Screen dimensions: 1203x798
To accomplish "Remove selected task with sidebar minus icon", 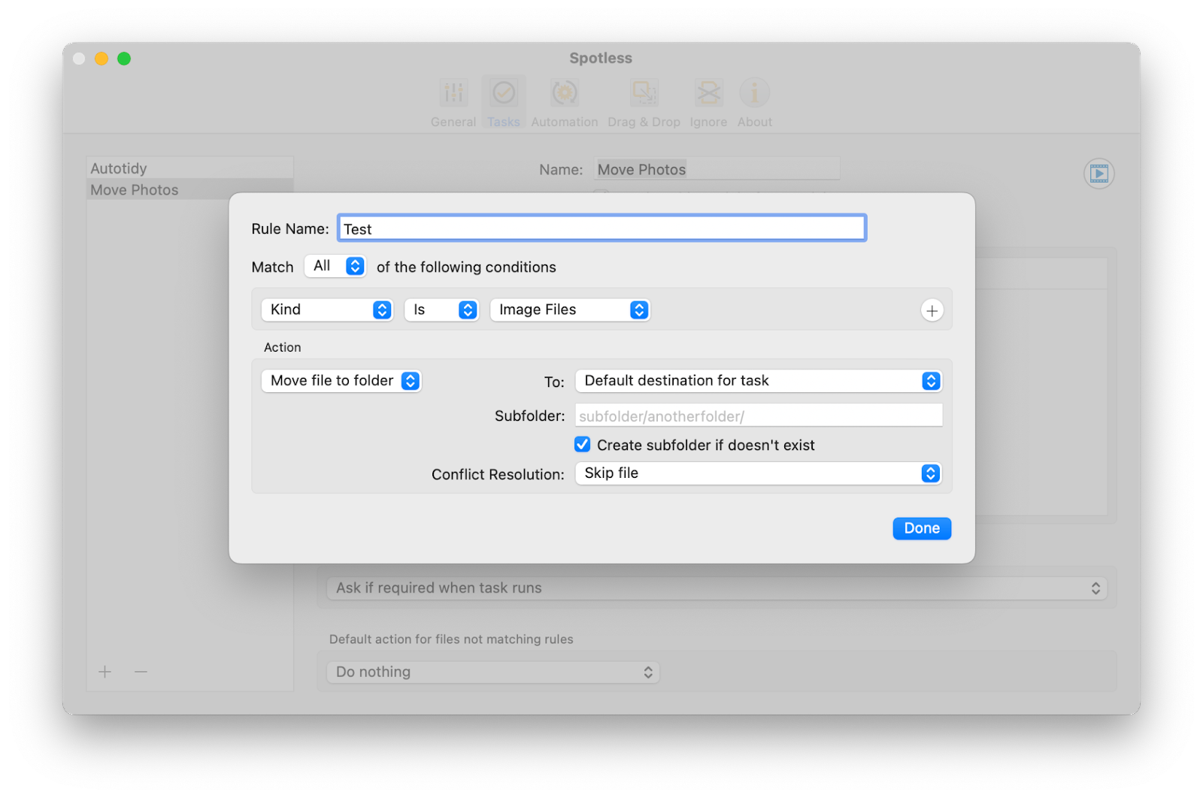I will (140, 672).
